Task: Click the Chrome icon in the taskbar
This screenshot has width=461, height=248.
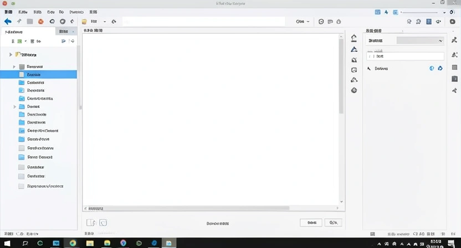Action: 73,243
